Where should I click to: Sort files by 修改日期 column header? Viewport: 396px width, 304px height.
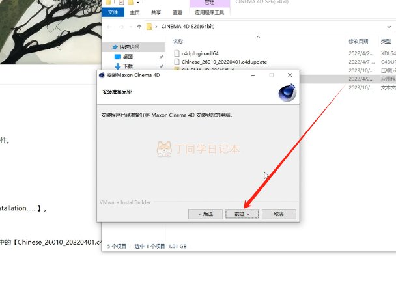[358, 41]
